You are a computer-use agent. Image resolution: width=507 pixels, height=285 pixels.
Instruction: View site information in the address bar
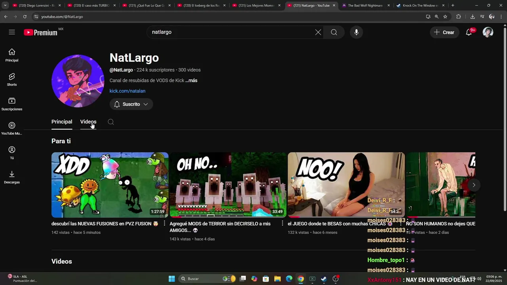pyautogui.click(x=36, y=17)
